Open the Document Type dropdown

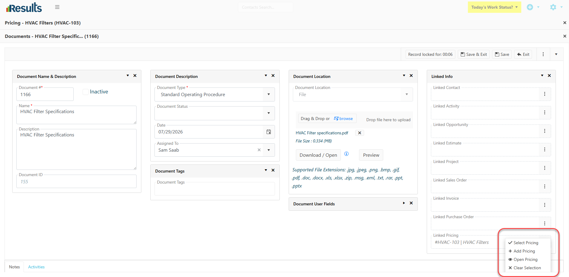pyautogui.click(x=269, y=95)
